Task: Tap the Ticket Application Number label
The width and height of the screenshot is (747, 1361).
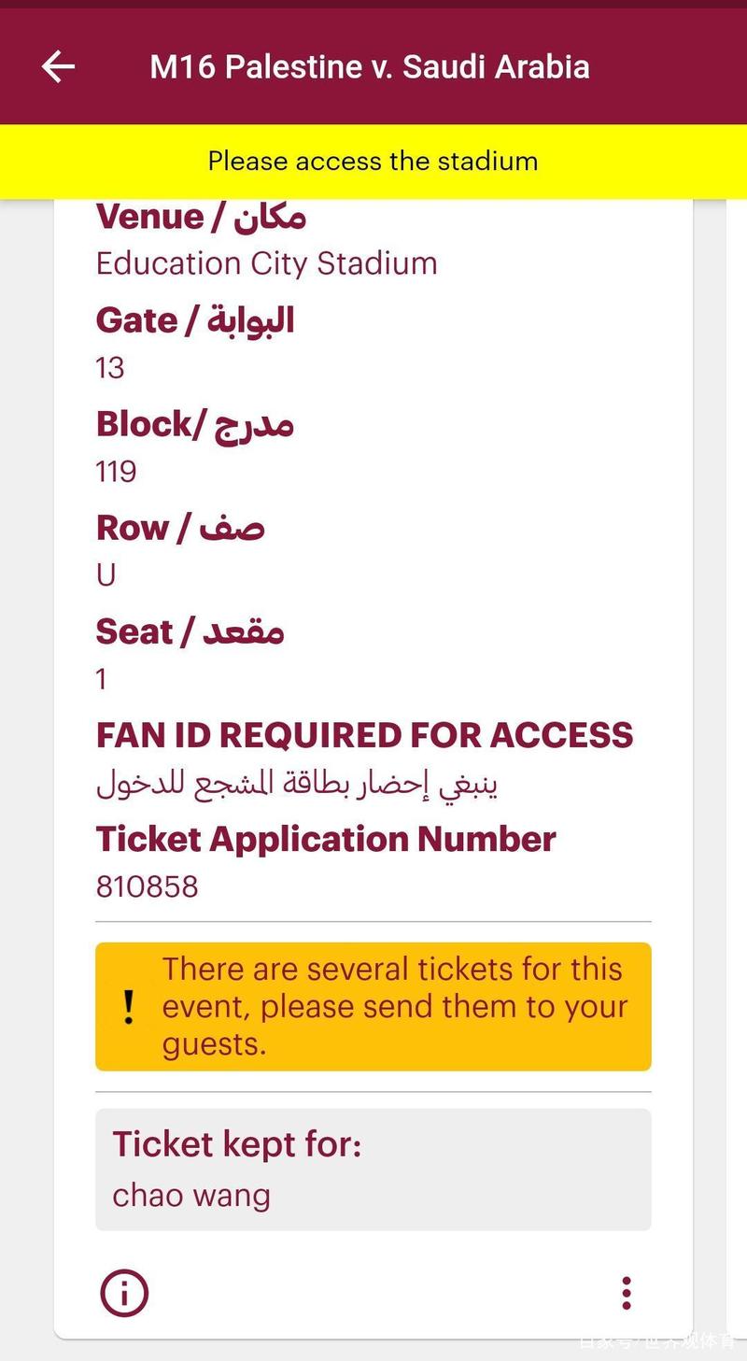Action: tap(326, 839)
